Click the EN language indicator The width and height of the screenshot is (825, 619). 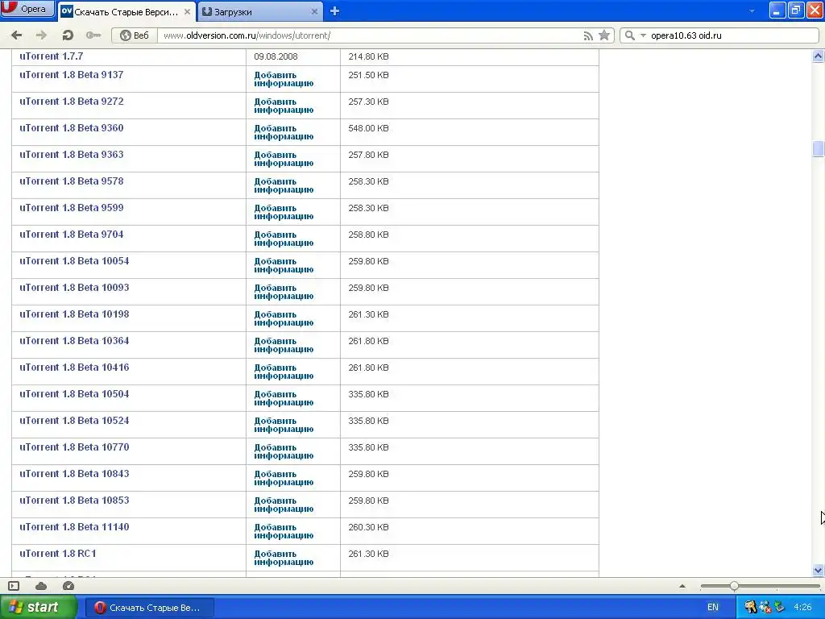point(713,607)
